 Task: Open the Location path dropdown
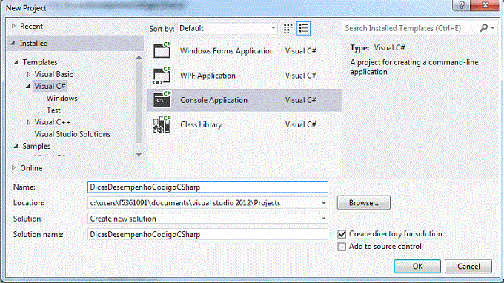tap(324, 203)
